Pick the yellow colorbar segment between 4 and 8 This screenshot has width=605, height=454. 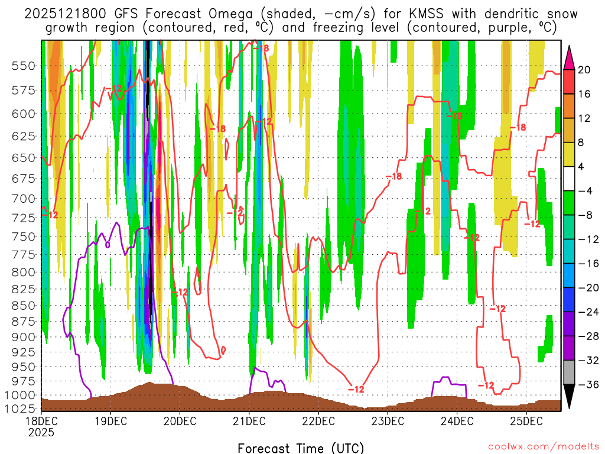click(569, 154)
